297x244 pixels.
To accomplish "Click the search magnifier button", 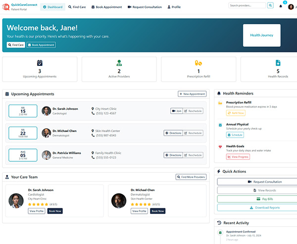I will coord(270,5).
